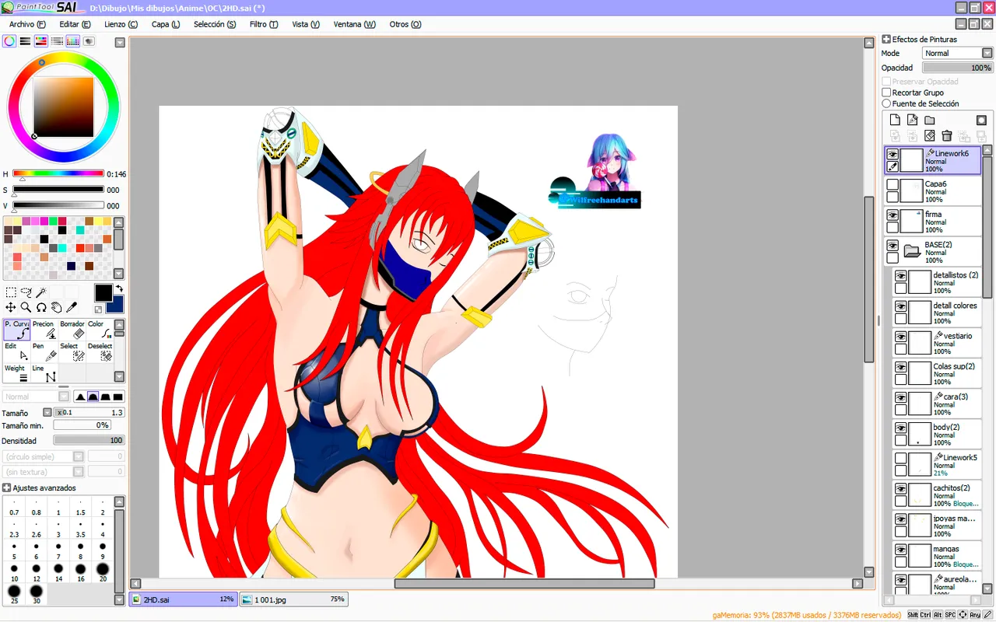Viewport: 996px width, 622px height.
Task: Activate the zoom magnifier tool
Action: click(x=26, y=308)
